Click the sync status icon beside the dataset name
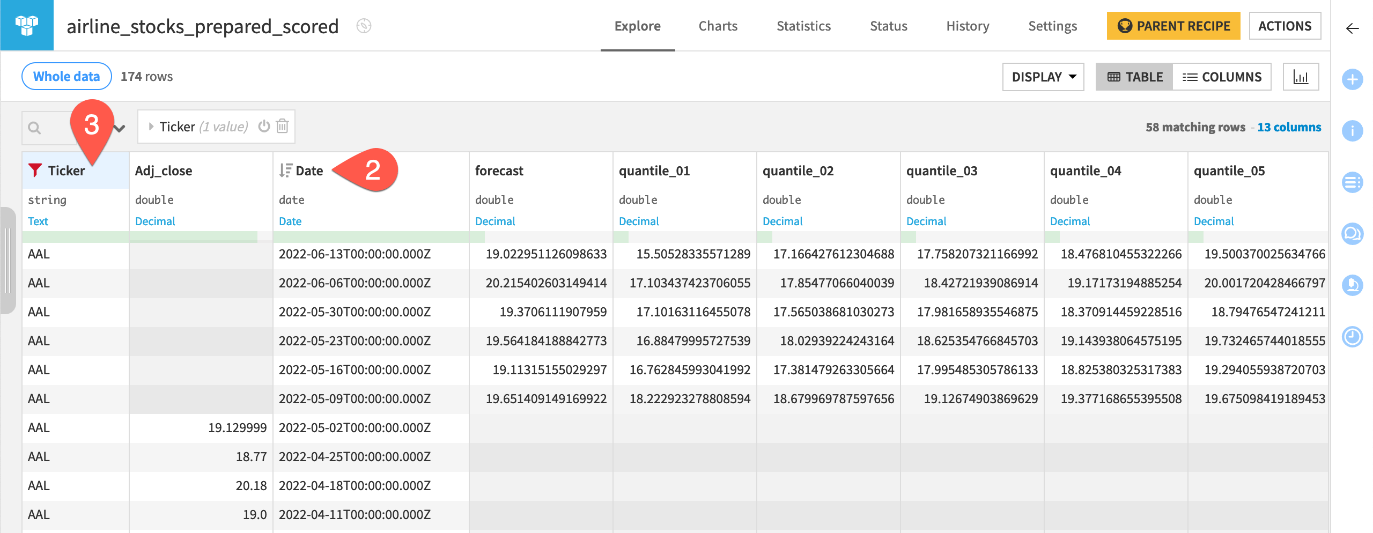This screenshot has width=1373, height=533. pos(364,26)
